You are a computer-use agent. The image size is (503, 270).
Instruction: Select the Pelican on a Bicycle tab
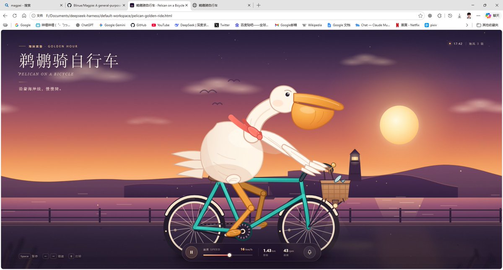[x=159, y=5]
